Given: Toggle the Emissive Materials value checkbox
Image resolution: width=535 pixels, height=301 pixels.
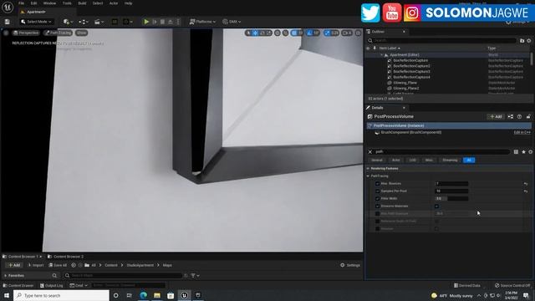Looking at the screenshot, I should tap(436, 207).
